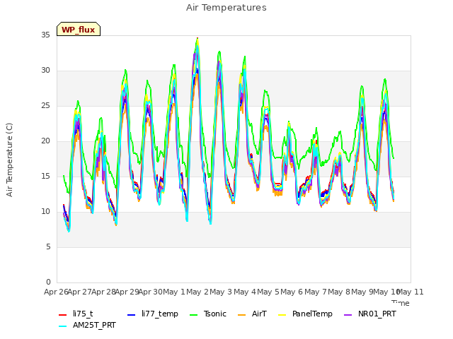Toggle the li75_t series legend label

83,314
